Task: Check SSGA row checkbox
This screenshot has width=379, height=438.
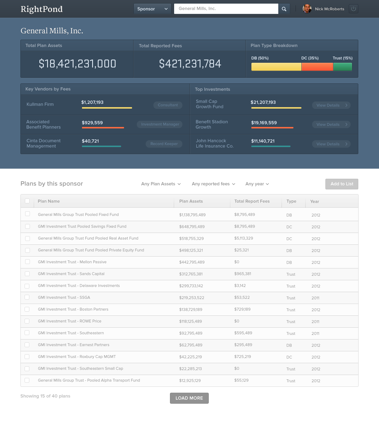Action: 27,297
